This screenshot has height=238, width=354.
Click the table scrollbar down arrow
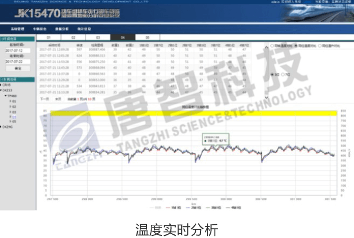click(266, 97)
